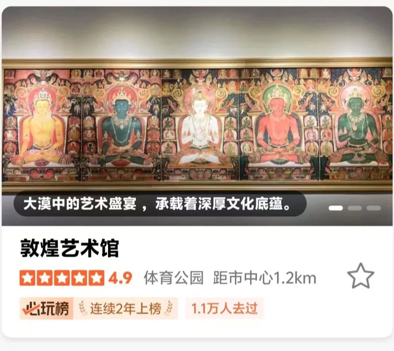Click the second orange rating star
Screen dimensions: 394x351
point(45,278)
